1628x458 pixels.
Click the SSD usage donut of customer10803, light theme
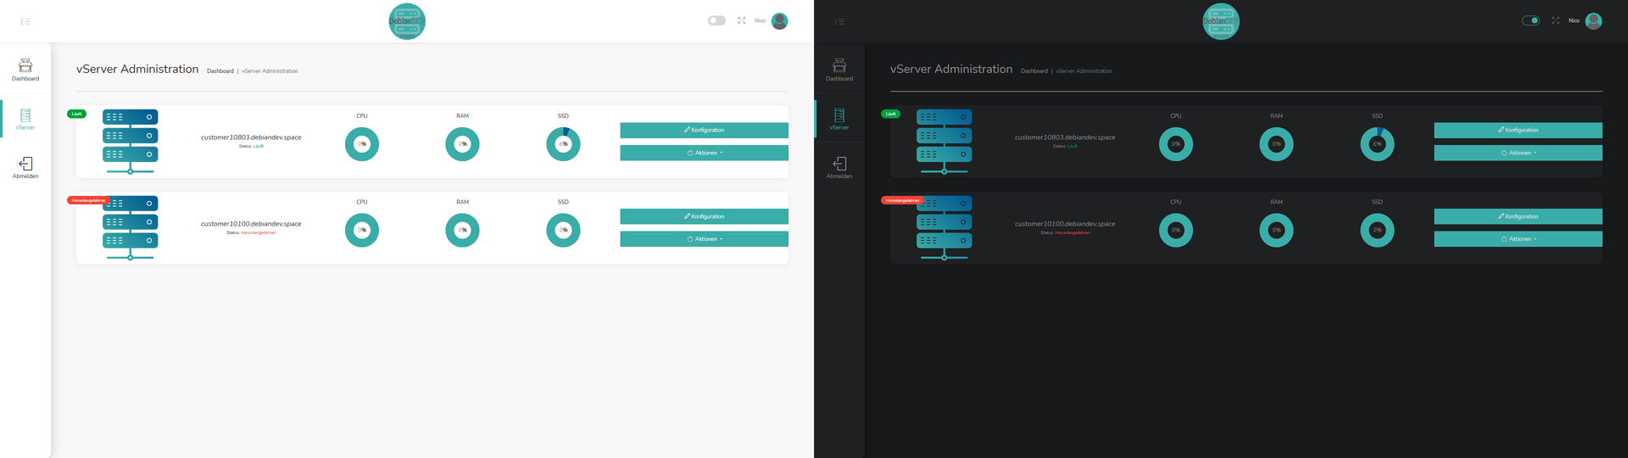coord(563,144)
